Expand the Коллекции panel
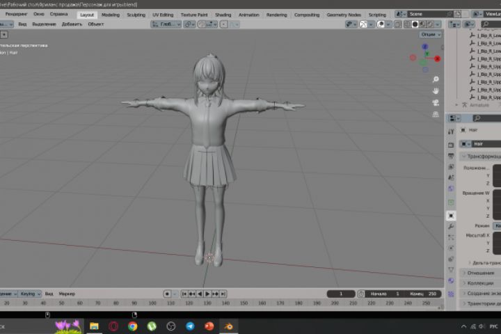The height and width of the screenshot is (334, 501). pyautogui.click(x=480, y=283)
